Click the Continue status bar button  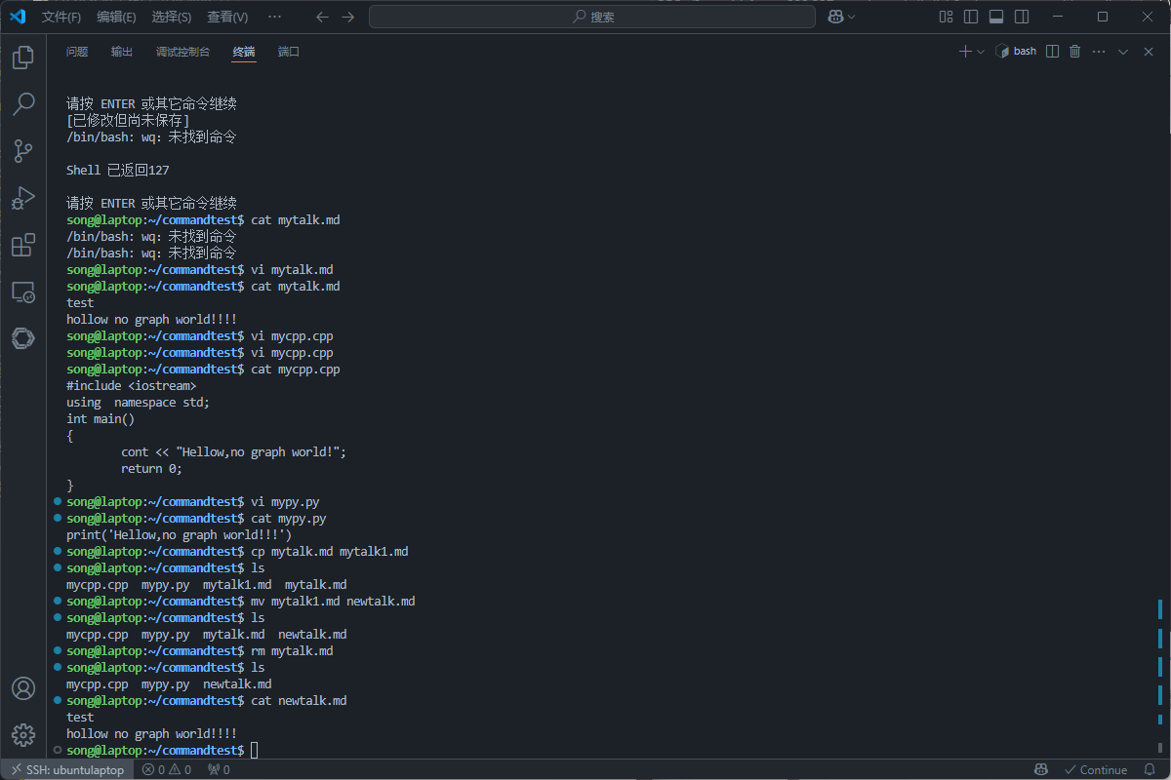(x=1095, y=769)
